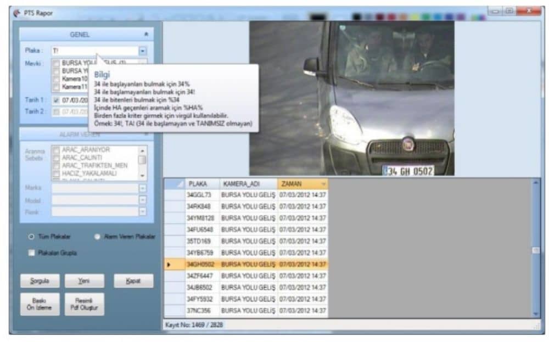The image size is (549, 342).
Task: Open Baskı Ön İzleme print preview
Action: (x=40, y=304)
